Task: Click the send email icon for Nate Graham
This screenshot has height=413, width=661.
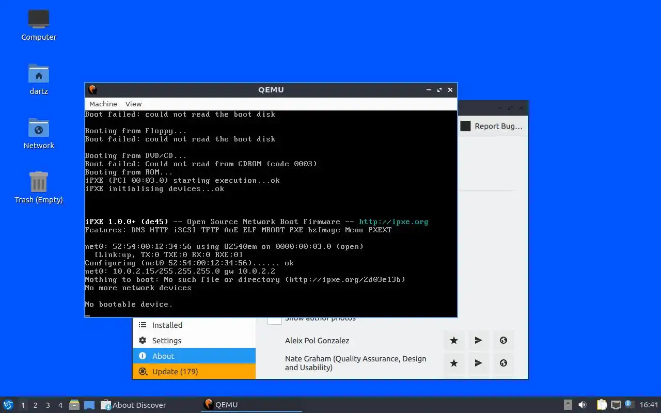Action: tap(479, 363)
